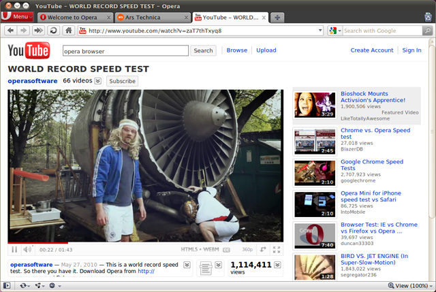Go back with the Back arrow
This screenshot has width=436, height=292.
pyautogui.click(x=11, y=30)
